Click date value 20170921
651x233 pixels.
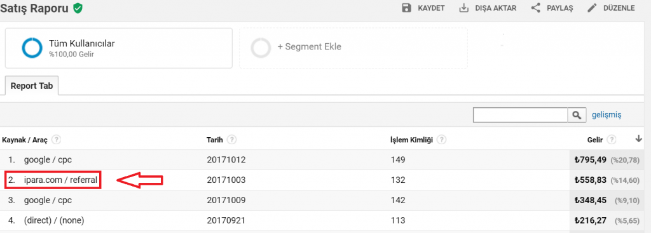click(226, 220)
